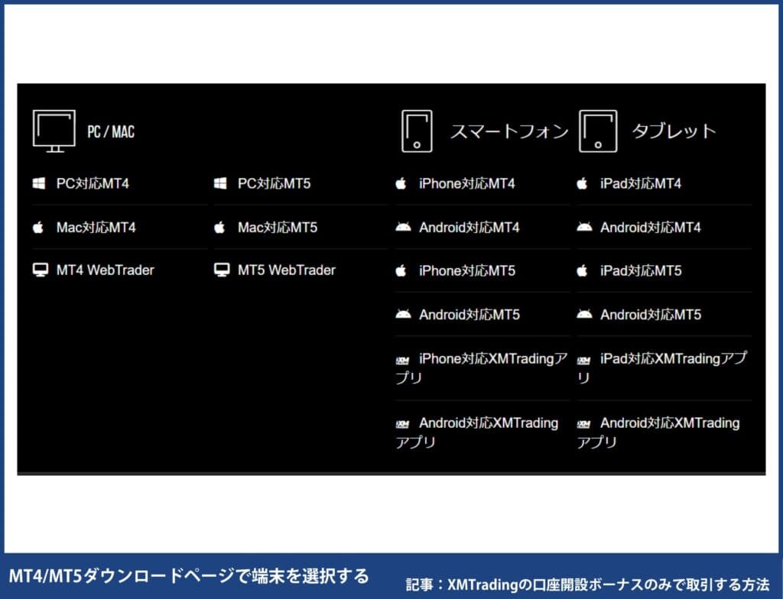Image resolution: width=783 pixels, height=599 pixels.
Task: Click the Windows logo beside PC対応MT5
Action: point(219,183)
